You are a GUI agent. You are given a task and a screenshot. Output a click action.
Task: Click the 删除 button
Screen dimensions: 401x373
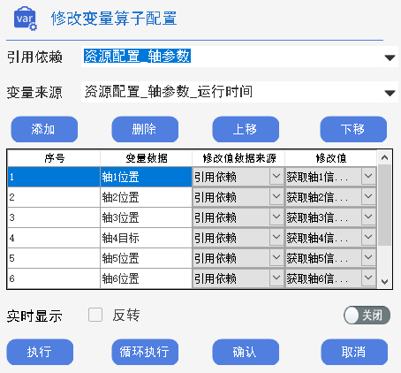pyautogui.click(x=145, y=129)
